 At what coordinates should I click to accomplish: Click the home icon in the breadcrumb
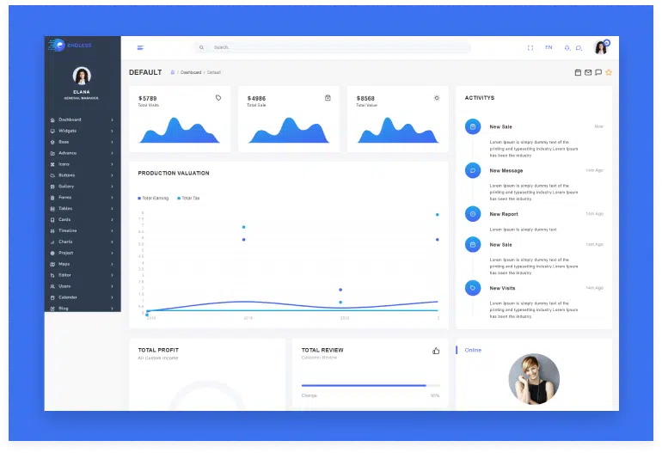pyautogui.click(x=172, y=72)
